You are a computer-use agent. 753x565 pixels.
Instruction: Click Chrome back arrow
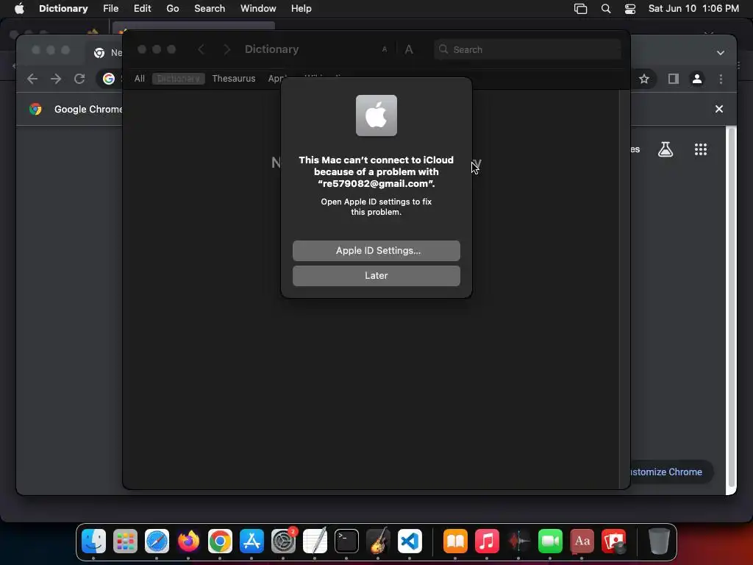click(32, 79)
